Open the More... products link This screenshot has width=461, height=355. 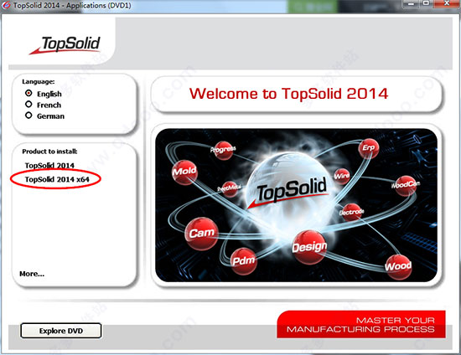pos(32,274)
